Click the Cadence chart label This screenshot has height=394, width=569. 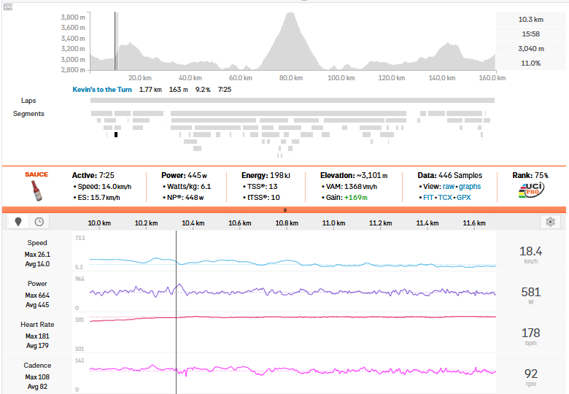click(37, 366)
